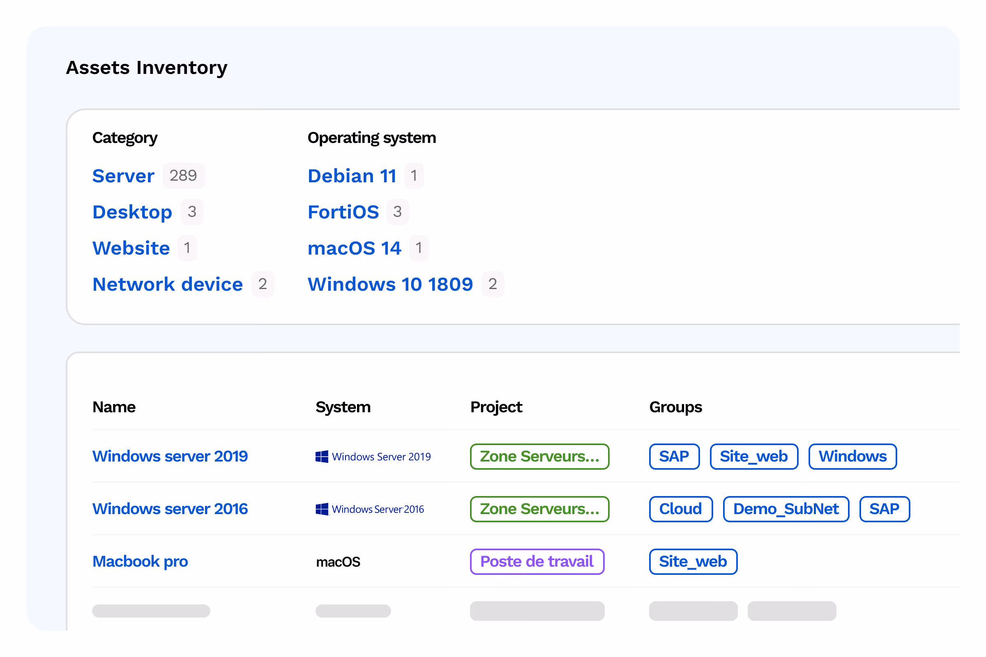The height and width of the screenshot is (657, 986).
Task: Click the Operating system heading
Action: pos(371,138)
